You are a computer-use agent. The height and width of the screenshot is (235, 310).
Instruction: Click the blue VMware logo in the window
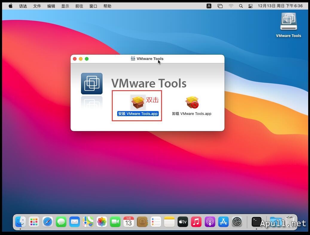(x=92, y=84)
